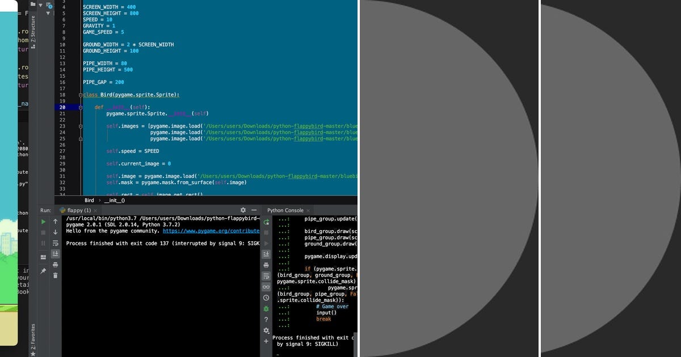
Task: Attach debugger using the bug icon
Action: tap(266, 309)
